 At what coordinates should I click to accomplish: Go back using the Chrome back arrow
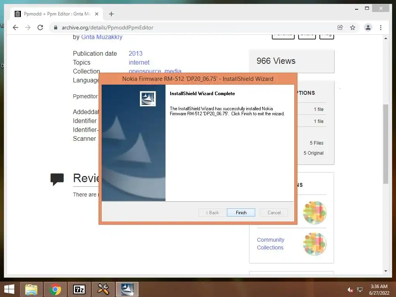tap(15, 27)
